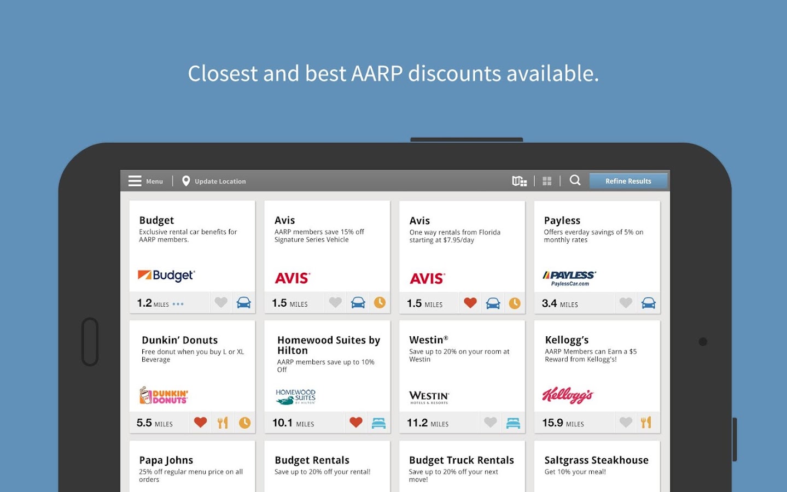This screenshot has height=492, width=787.
Task: Click the "Westin" card title
Action: [x=429, y=339]
